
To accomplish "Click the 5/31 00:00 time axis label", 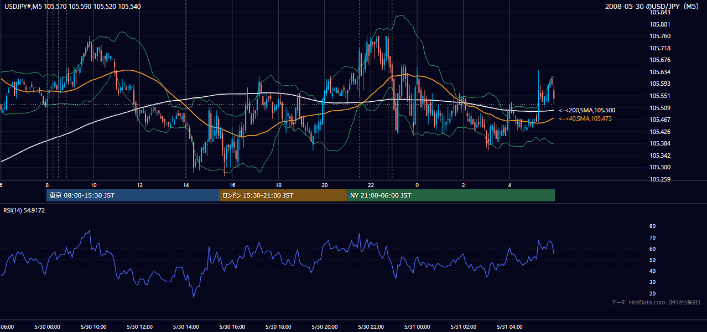I will click(417, 327).
